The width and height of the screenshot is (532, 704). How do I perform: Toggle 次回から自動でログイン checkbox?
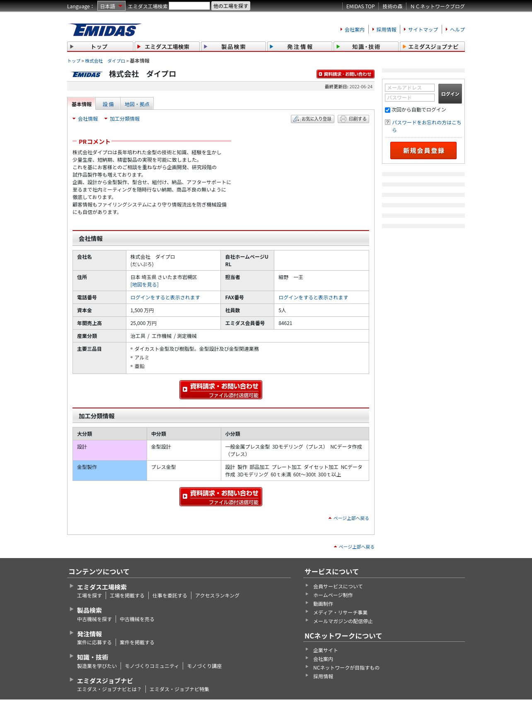click(x=387, y=110)
